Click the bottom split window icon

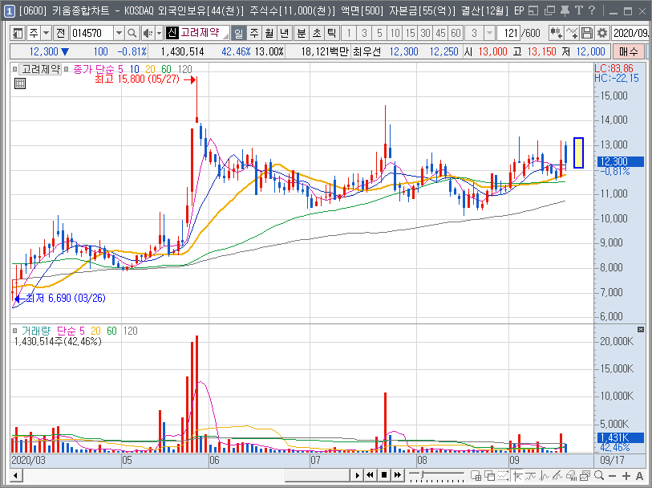pyautogui.click(x=476, y=475)
